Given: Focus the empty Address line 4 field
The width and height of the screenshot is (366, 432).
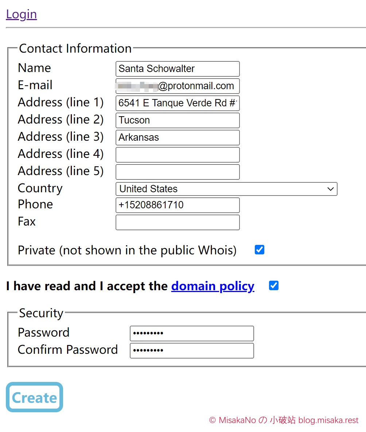Looking at the screenshot, I should [178, 155].
